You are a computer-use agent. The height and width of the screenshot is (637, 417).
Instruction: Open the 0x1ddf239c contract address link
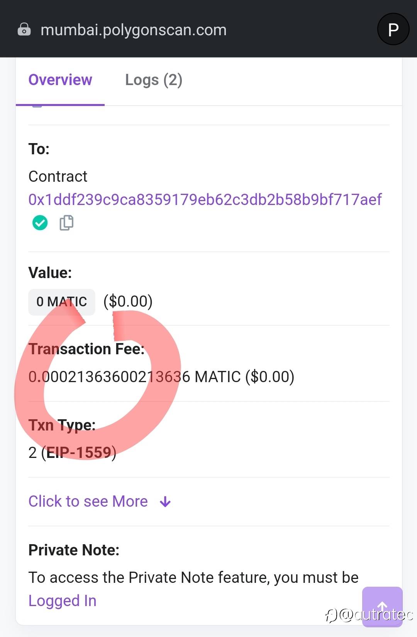point(205,200)
